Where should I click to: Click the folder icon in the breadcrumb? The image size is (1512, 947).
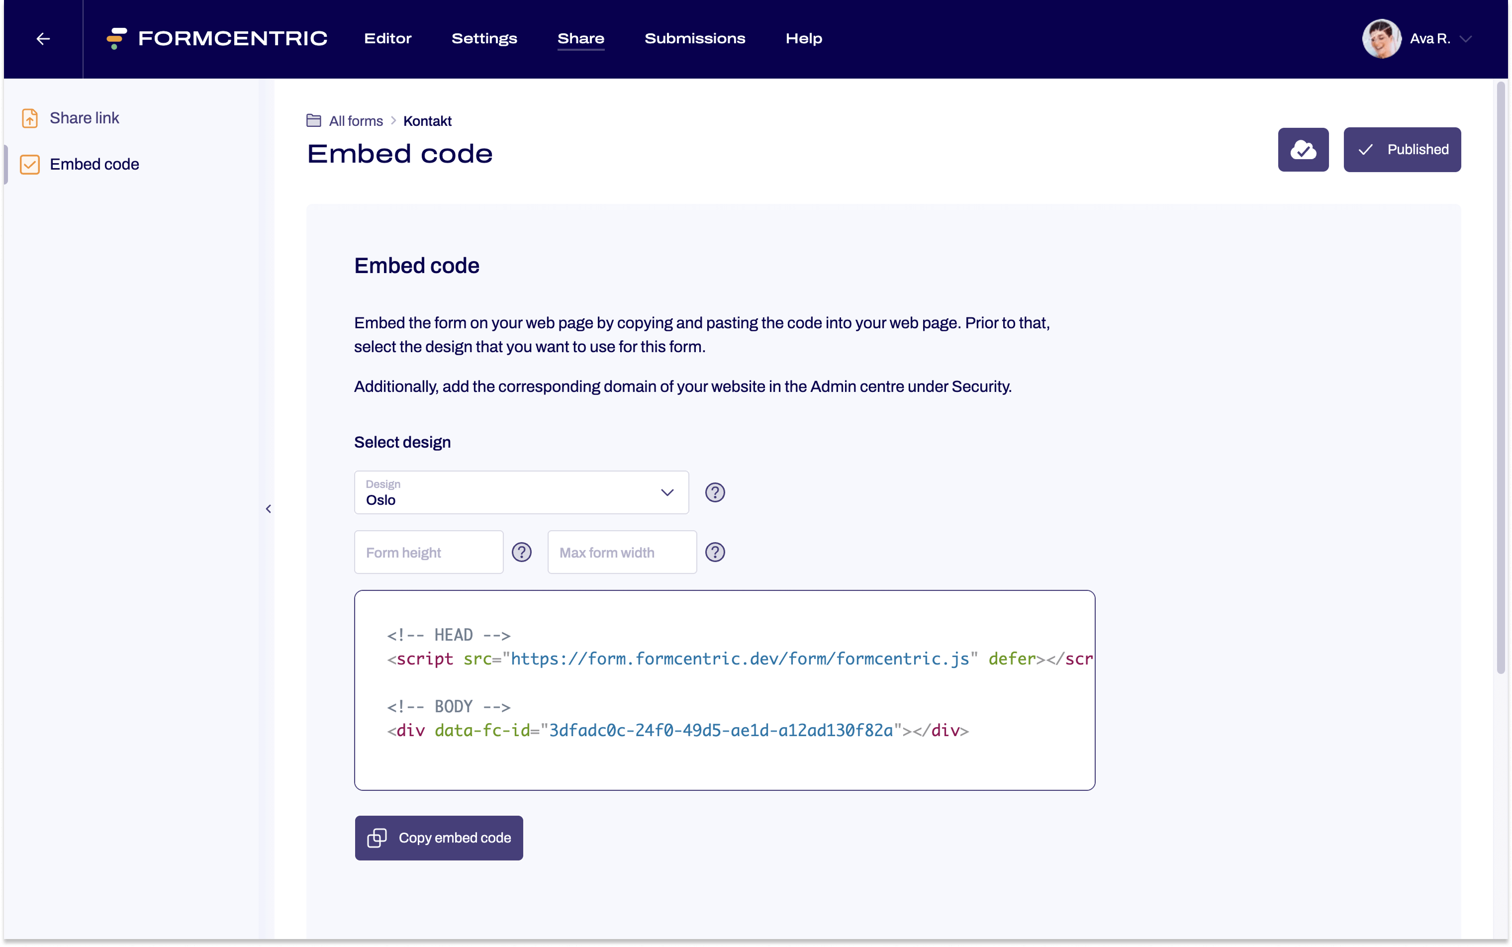pos(314,120)
